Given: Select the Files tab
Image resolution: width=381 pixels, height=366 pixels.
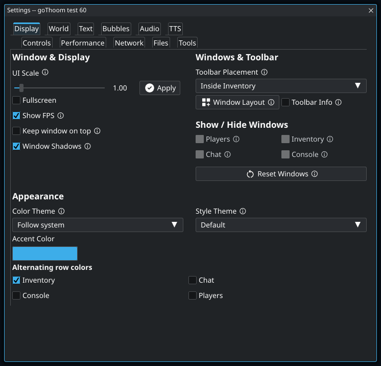Looking at the screenshot, I should pos(161,43).
